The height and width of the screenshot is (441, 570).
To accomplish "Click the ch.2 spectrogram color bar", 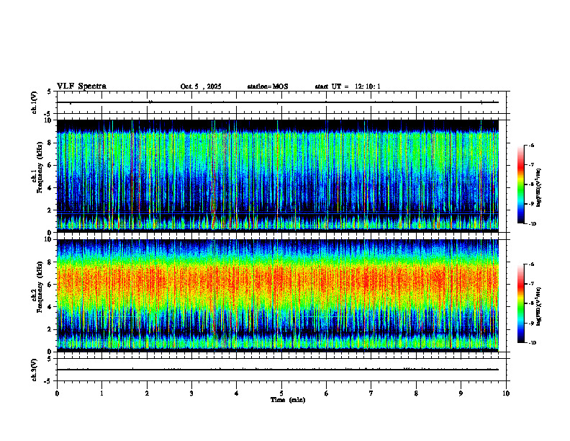I will pos(520,303).
